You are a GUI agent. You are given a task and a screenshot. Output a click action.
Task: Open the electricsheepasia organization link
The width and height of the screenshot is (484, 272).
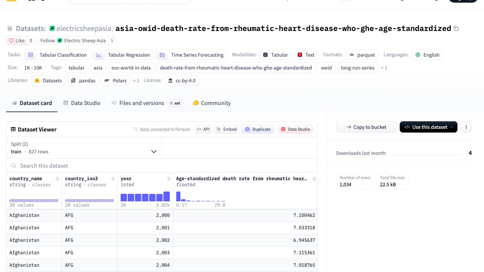(84, 29)
